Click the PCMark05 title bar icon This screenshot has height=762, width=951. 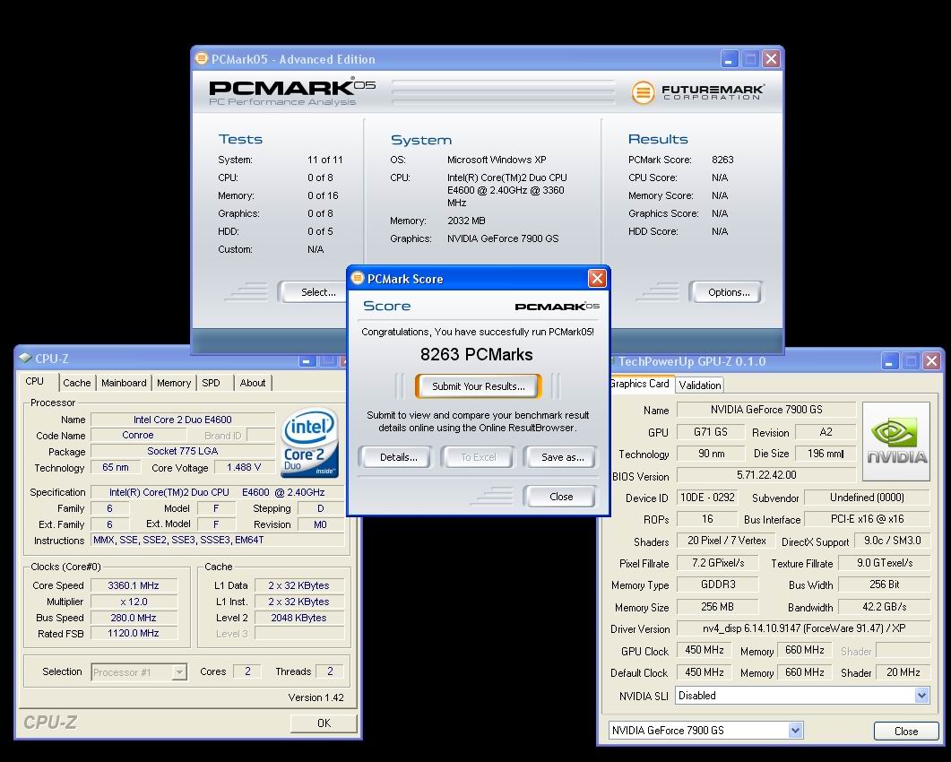[202, 58]
